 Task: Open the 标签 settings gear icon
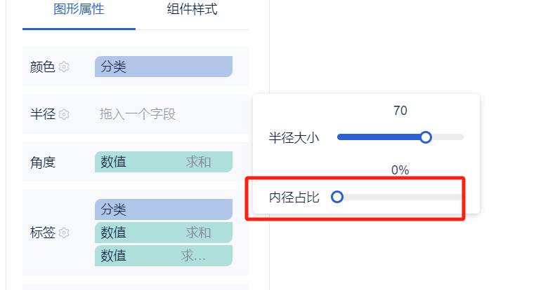(64, 233)
